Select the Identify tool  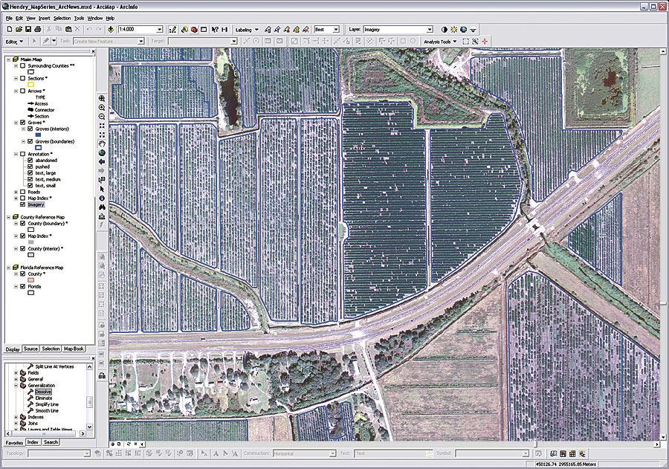(102, 198)
